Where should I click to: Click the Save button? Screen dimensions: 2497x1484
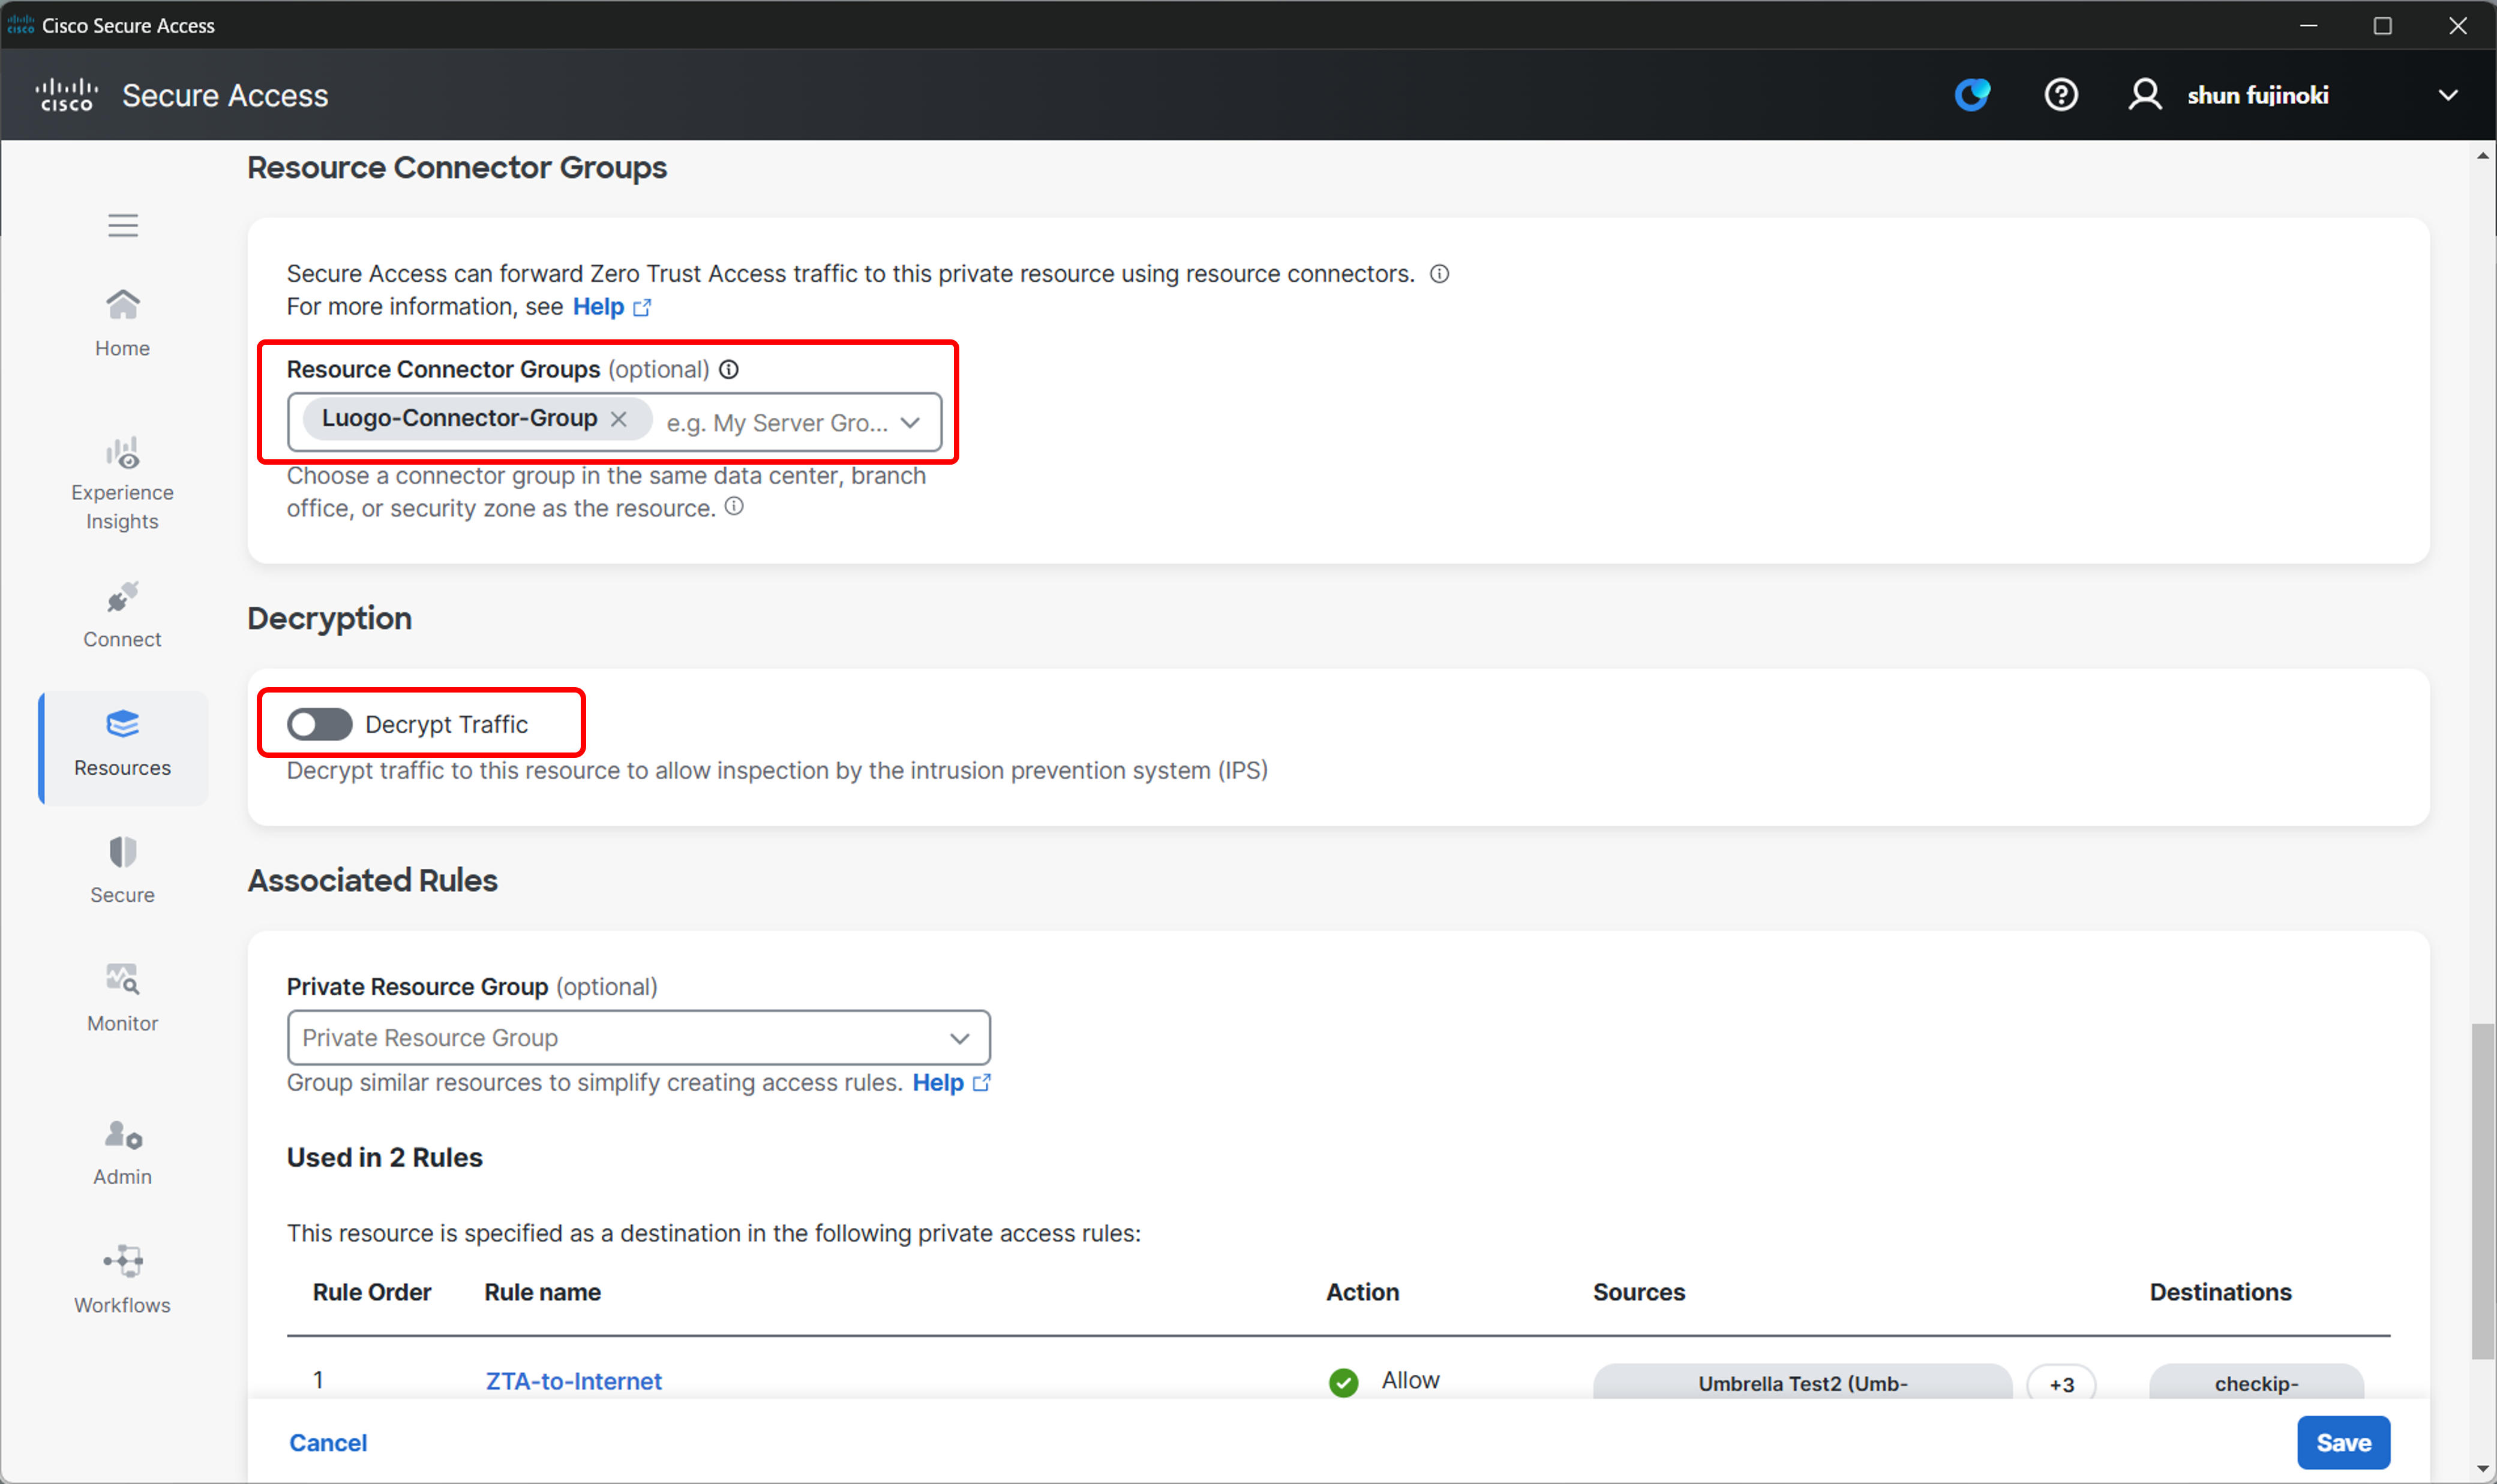[x=2343, y=1442]
